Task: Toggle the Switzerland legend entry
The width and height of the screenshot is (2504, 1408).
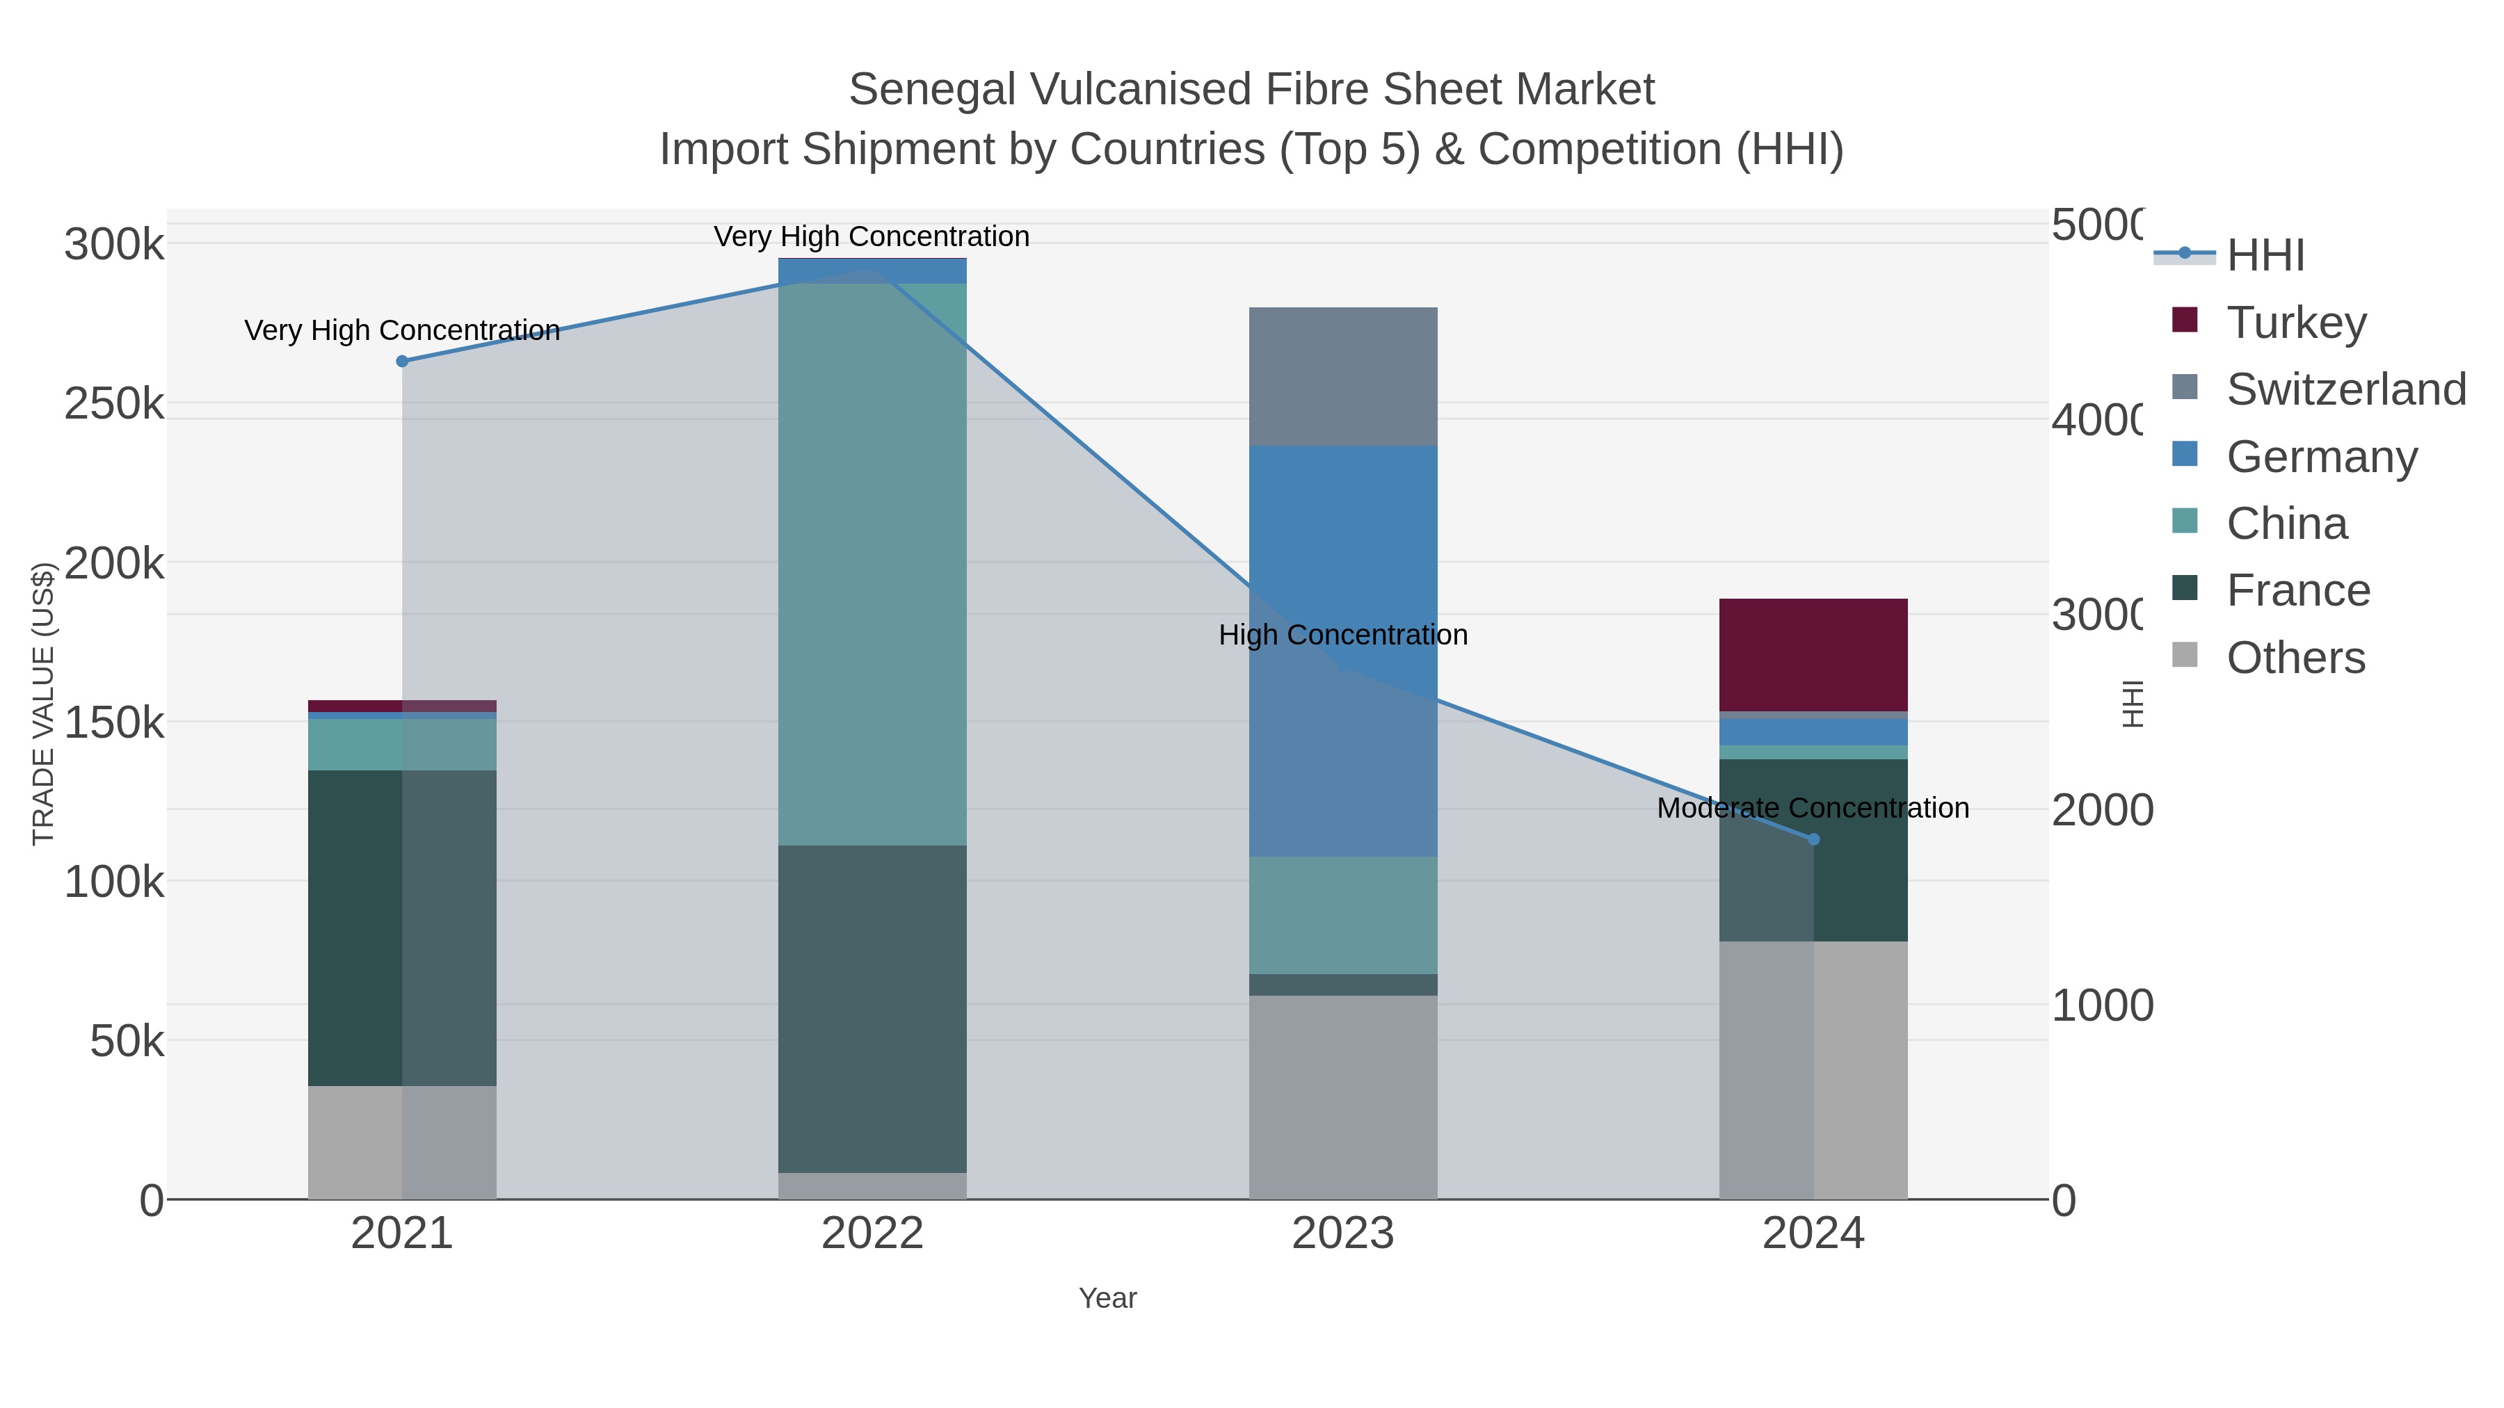Action: coord(2319,389)
